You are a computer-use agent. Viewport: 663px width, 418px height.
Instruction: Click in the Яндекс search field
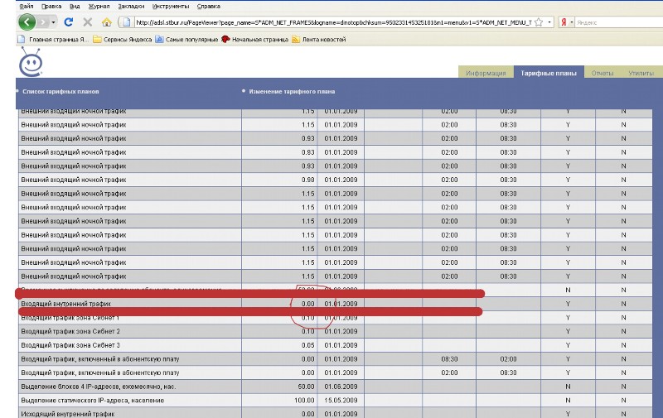pos(613,22)
